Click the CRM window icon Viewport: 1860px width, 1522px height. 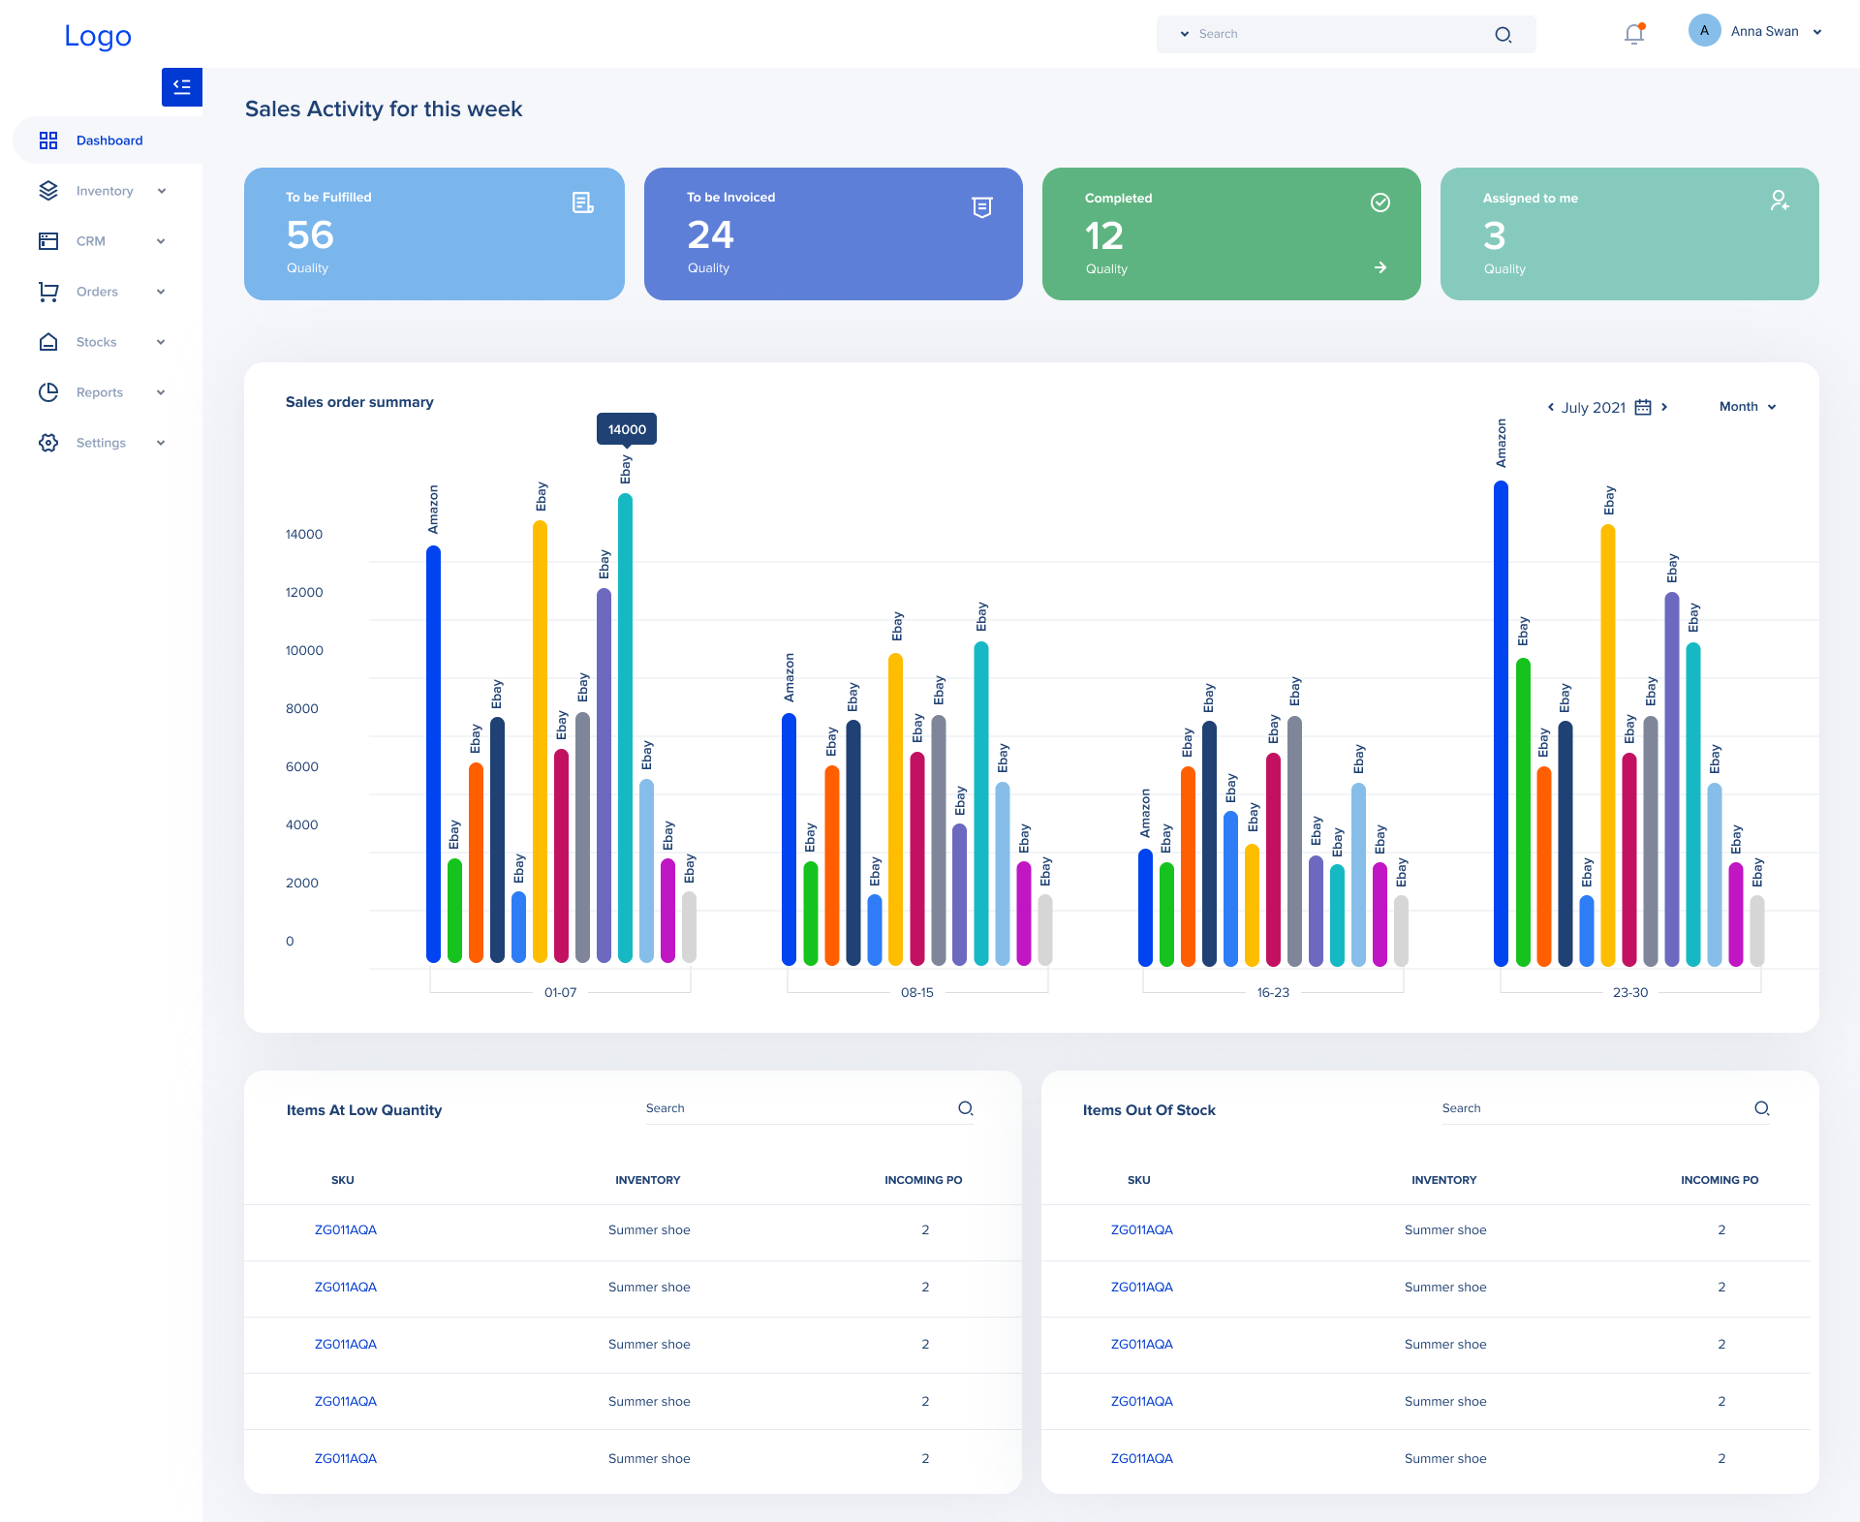click(x=48, y=241)
